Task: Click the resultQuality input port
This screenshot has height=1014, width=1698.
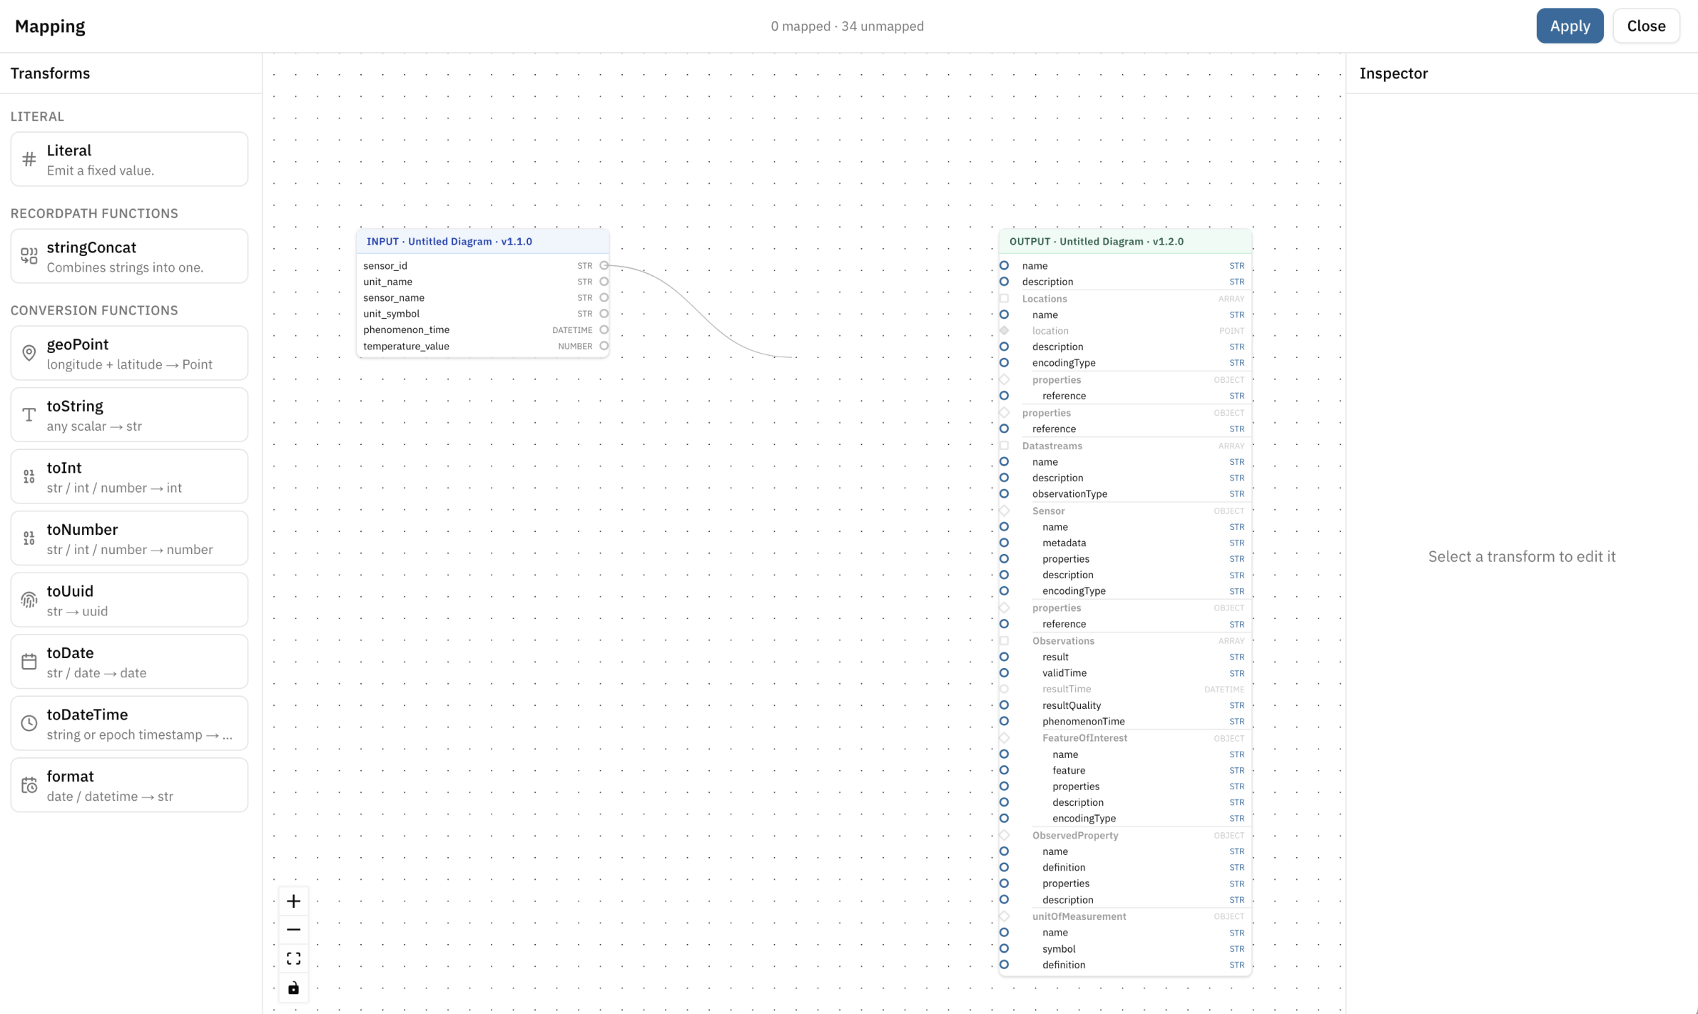Action: 1004,706
